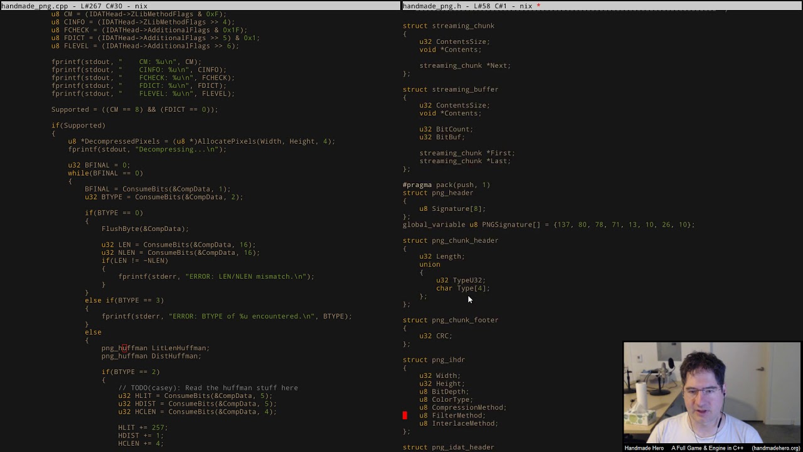Click the 'TODO(casey): Read the huffman stuff' comment
This screenshot has height=452, width=803.
[x=208, y=388]
